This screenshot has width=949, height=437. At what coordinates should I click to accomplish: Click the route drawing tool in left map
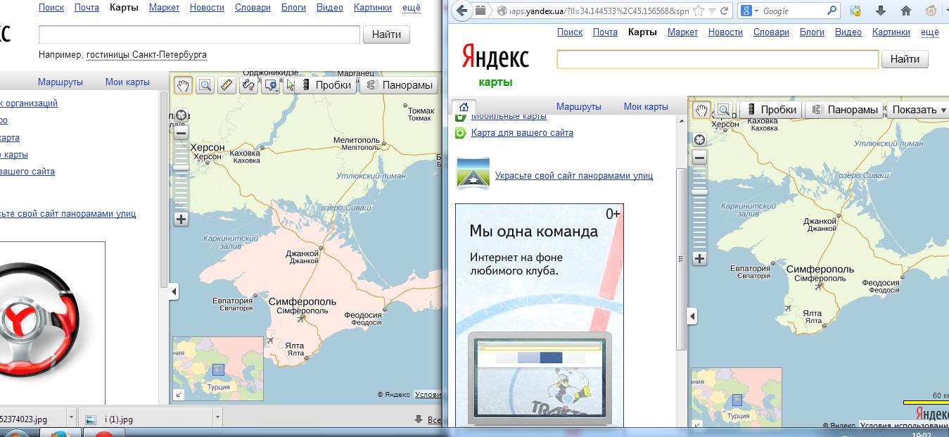pyautogui.click(x=248, y=85)
